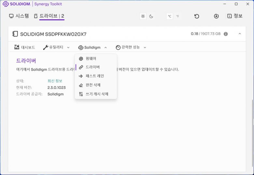Click the binary icon for cache delete
The width and height of the screenshot is (254, 175).
click(x=81, y=94)
